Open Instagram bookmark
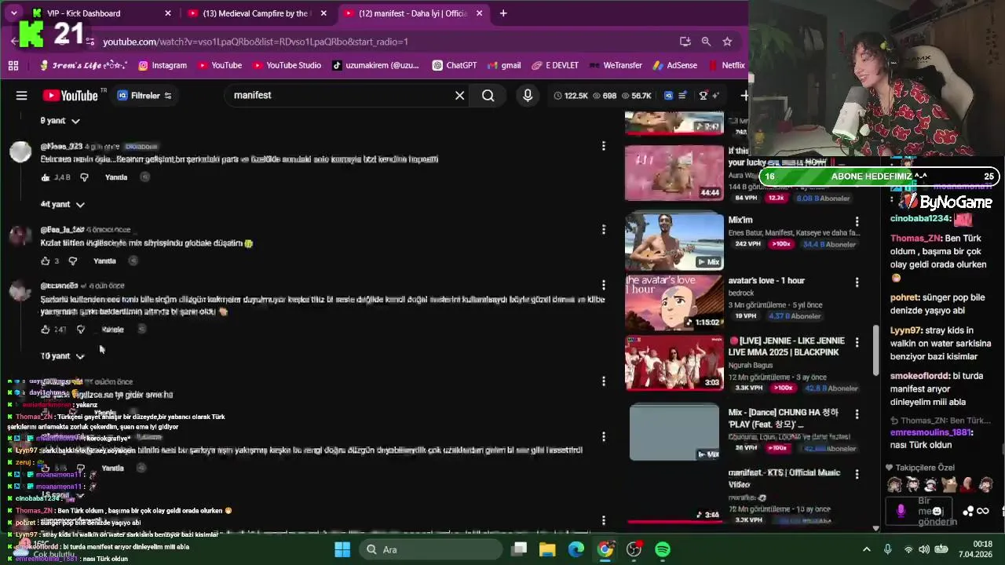 [x=163, y=65]
